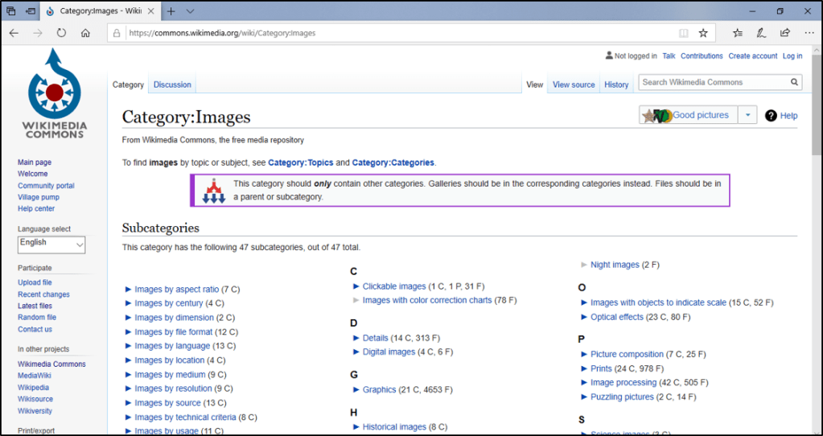Open the History tab
The height and width of the screenshot is (436, 823).
616,84
